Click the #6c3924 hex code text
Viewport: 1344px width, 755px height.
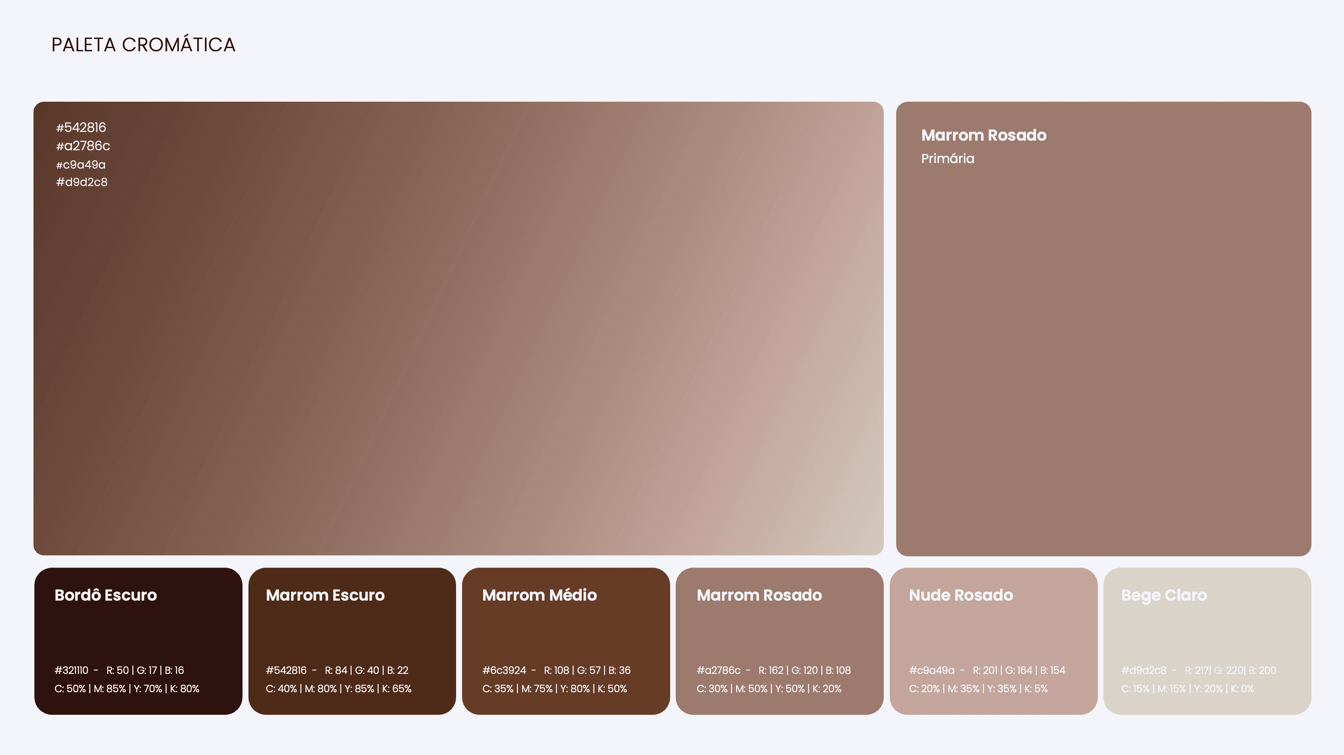click(x=504, y=671)
